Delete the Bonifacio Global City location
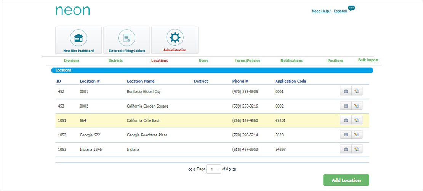 pyautogui.click(x=346, y=91)
